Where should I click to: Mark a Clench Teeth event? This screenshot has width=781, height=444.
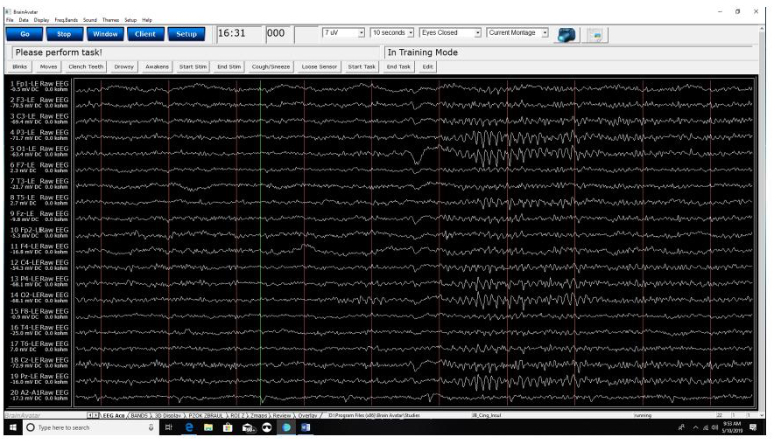point(86,66)
